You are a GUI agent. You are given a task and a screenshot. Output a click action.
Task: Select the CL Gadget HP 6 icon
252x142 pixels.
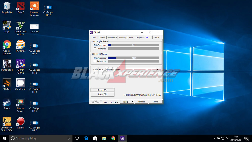coord(34,125)
